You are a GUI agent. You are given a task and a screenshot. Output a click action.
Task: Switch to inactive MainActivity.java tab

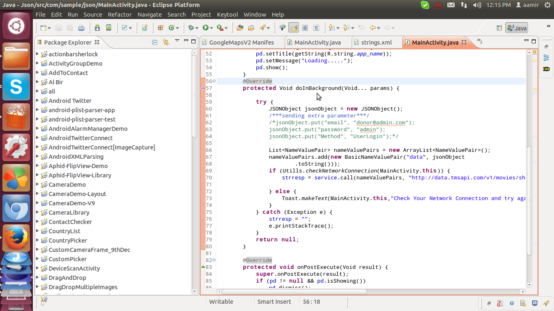tap(318, 42)
